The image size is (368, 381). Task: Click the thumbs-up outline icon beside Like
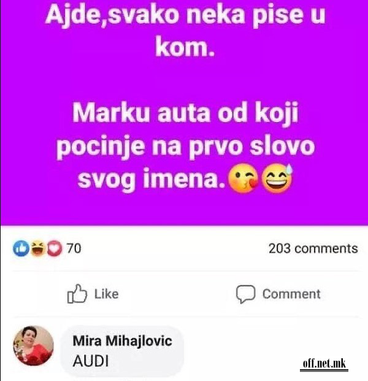point(77,294)
